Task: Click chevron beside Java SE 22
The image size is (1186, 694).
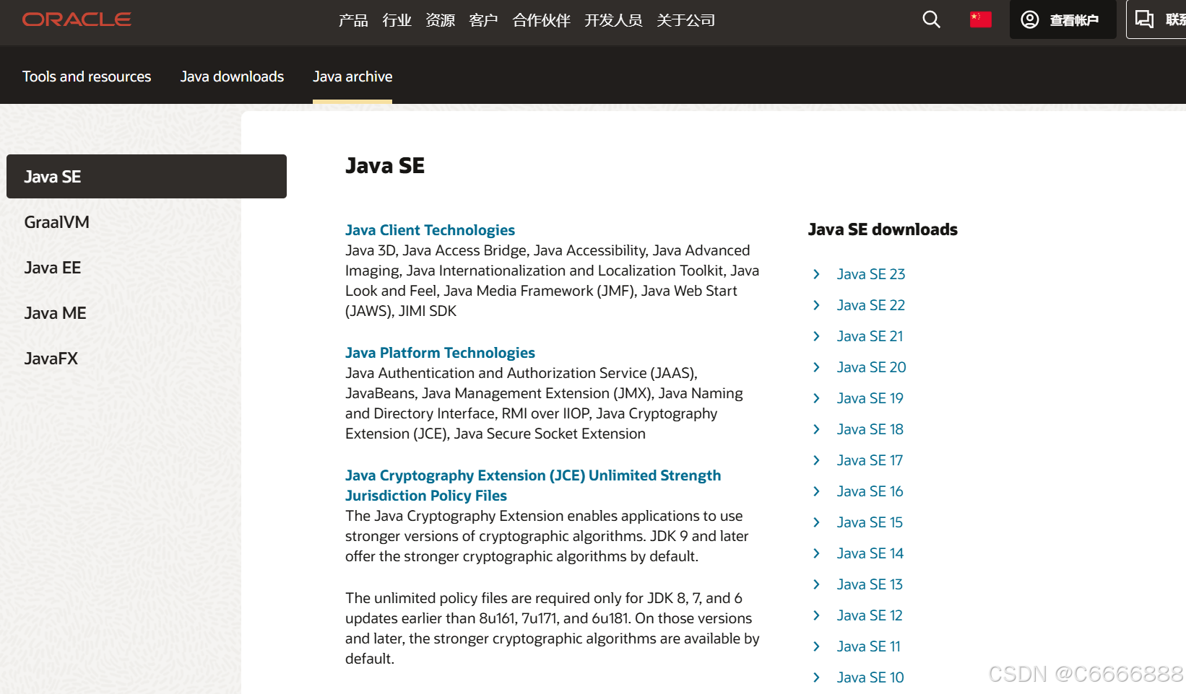Action: click(x=816, y=305)
